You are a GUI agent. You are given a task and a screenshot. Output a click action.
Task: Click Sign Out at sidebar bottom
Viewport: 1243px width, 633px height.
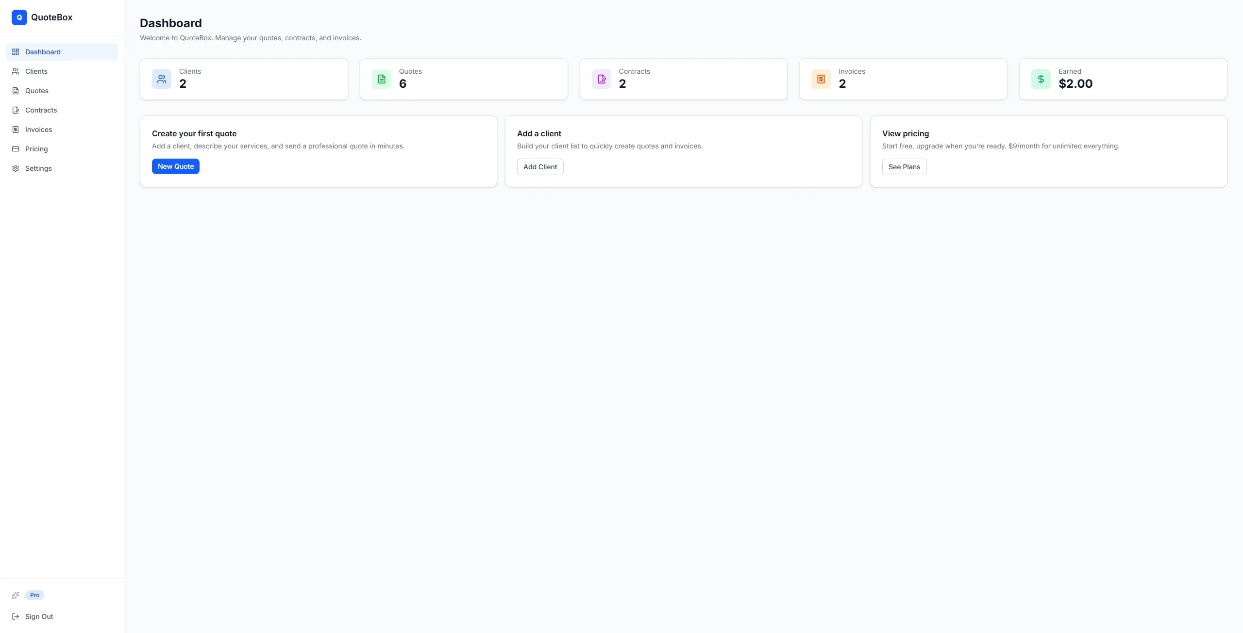[x=62, y=617]
